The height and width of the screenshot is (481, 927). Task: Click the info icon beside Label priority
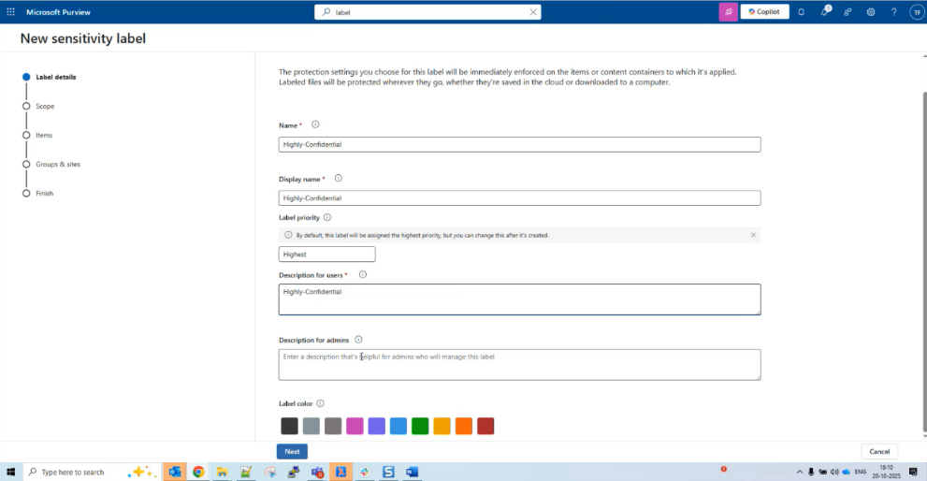coord(327,217)
